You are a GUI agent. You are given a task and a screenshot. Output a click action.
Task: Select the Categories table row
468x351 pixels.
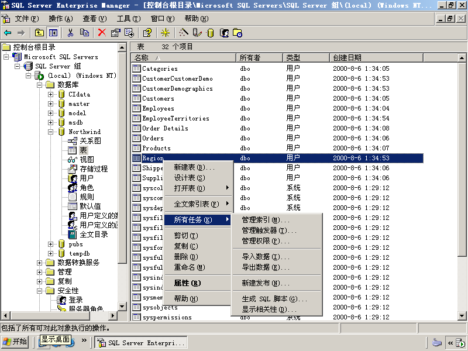[x=277, y=68]
